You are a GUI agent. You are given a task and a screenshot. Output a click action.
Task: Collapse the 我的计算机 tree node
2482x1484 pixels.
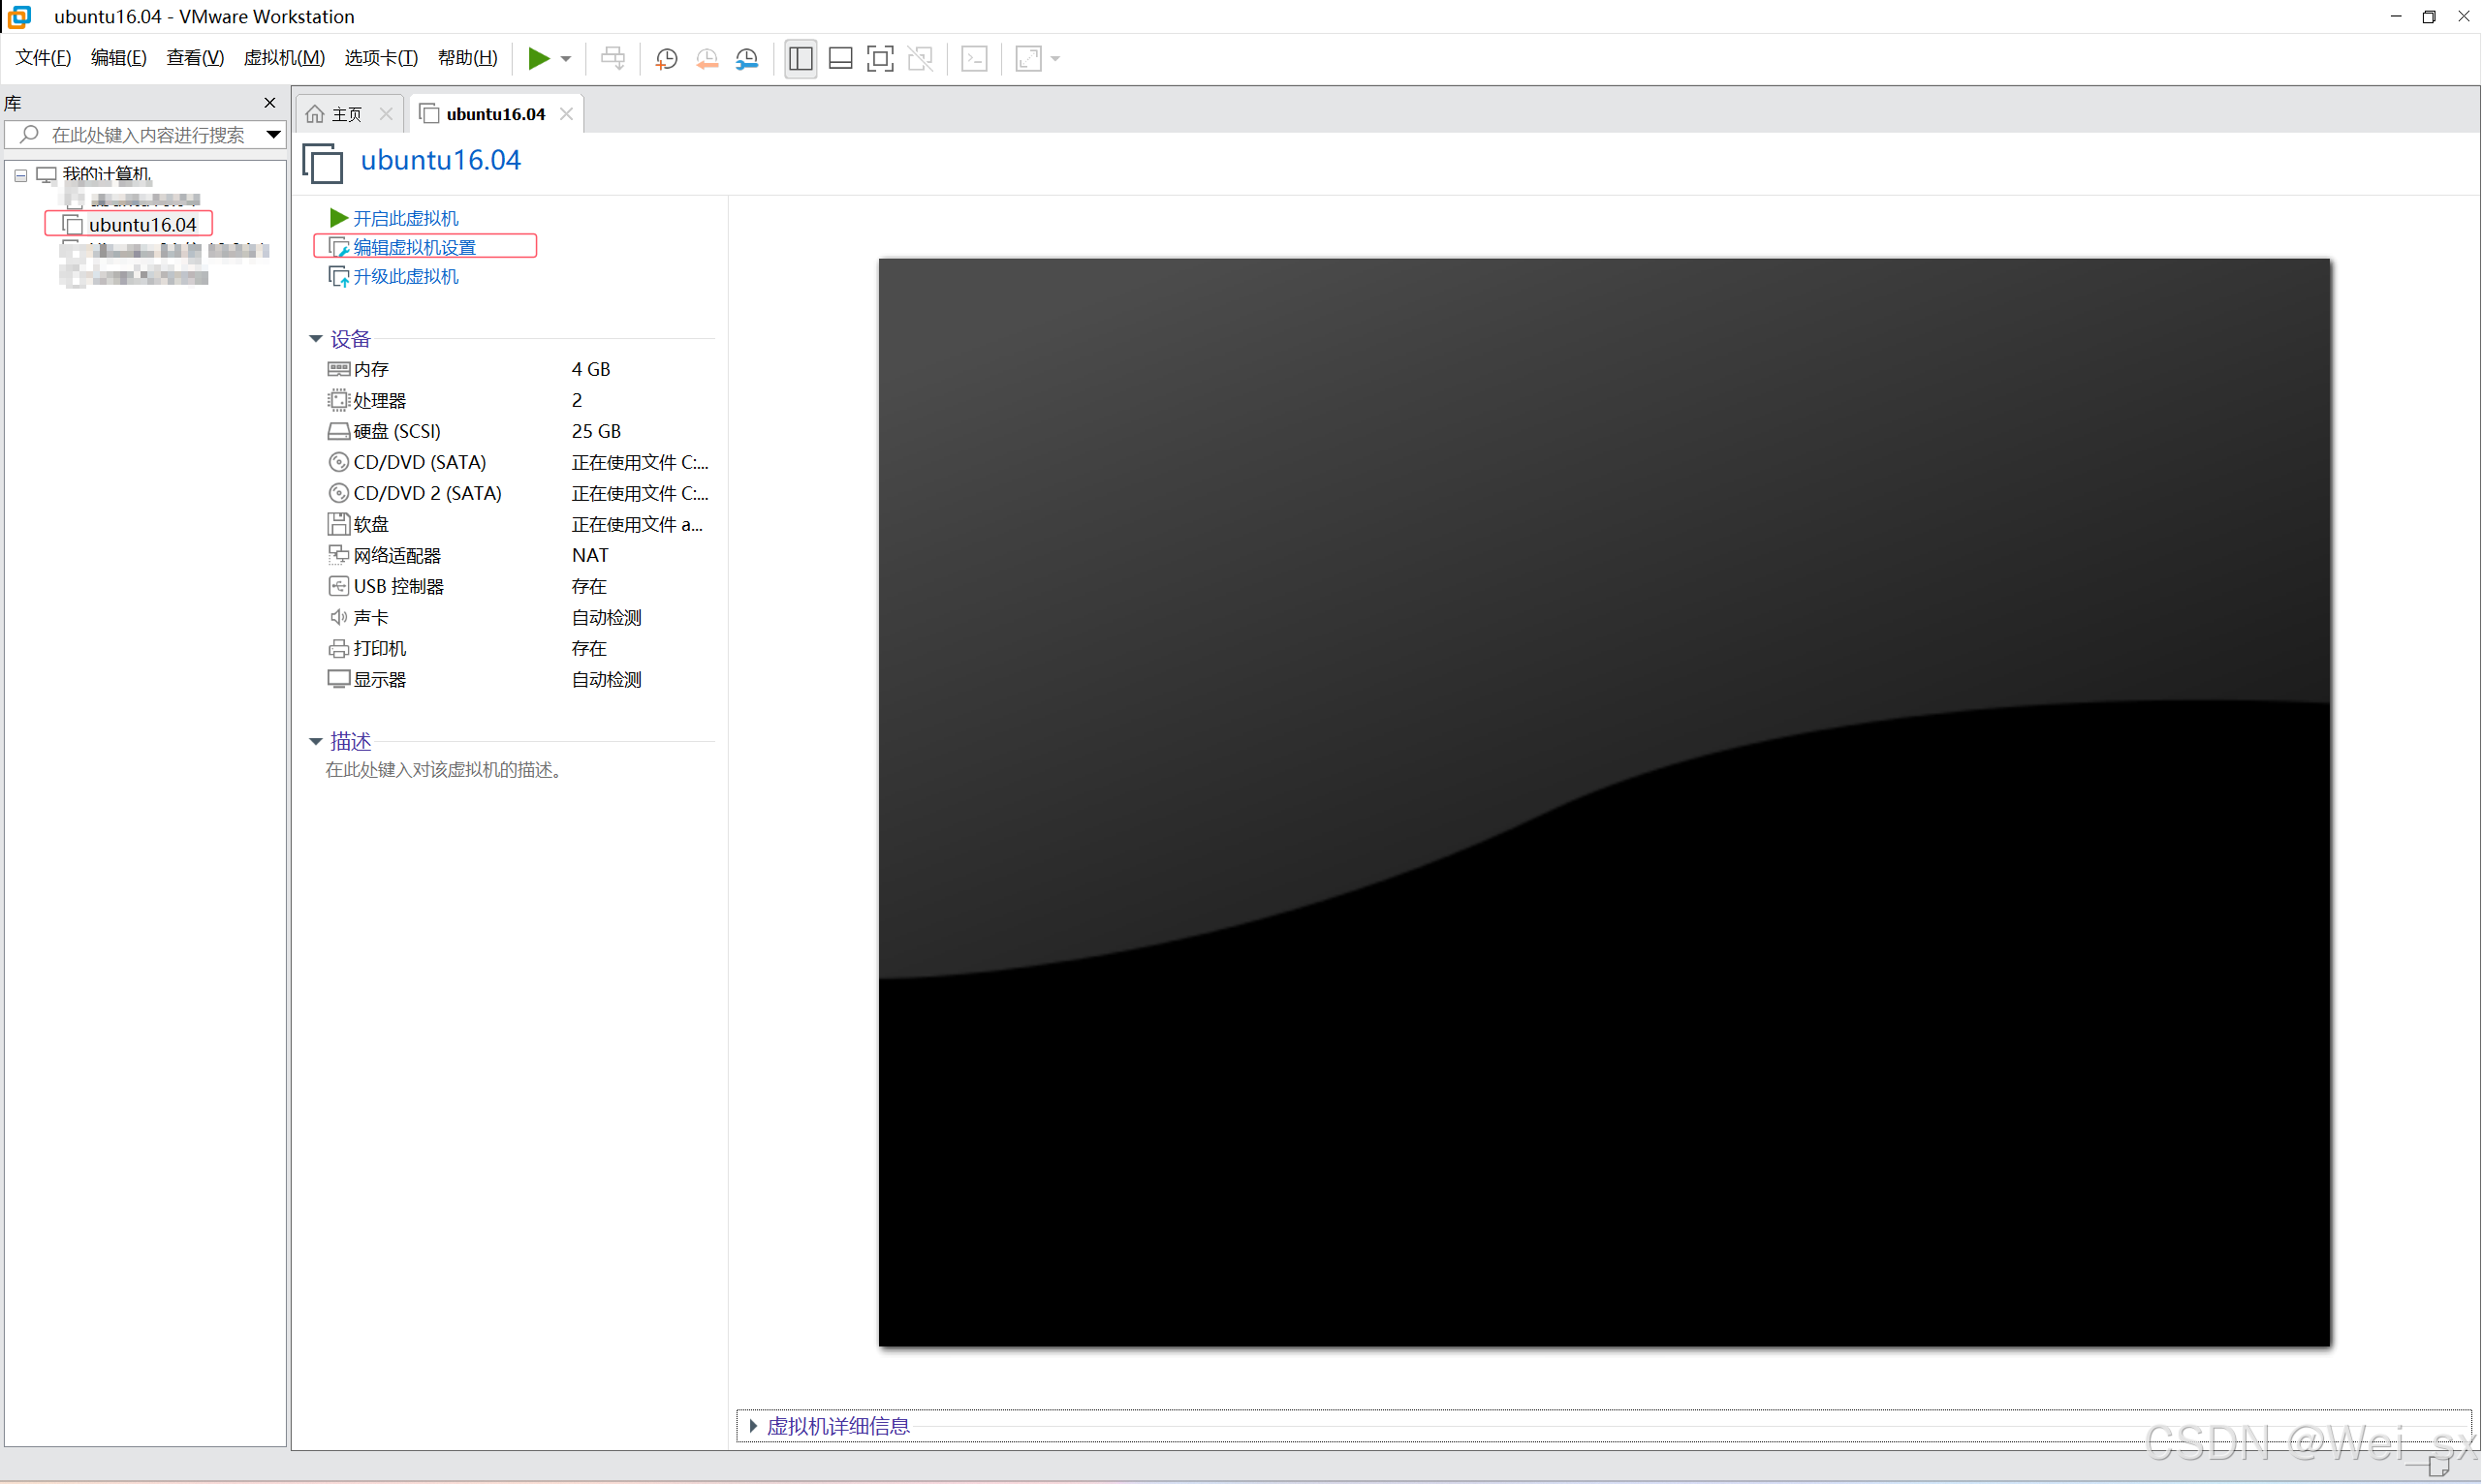[20, 175]
